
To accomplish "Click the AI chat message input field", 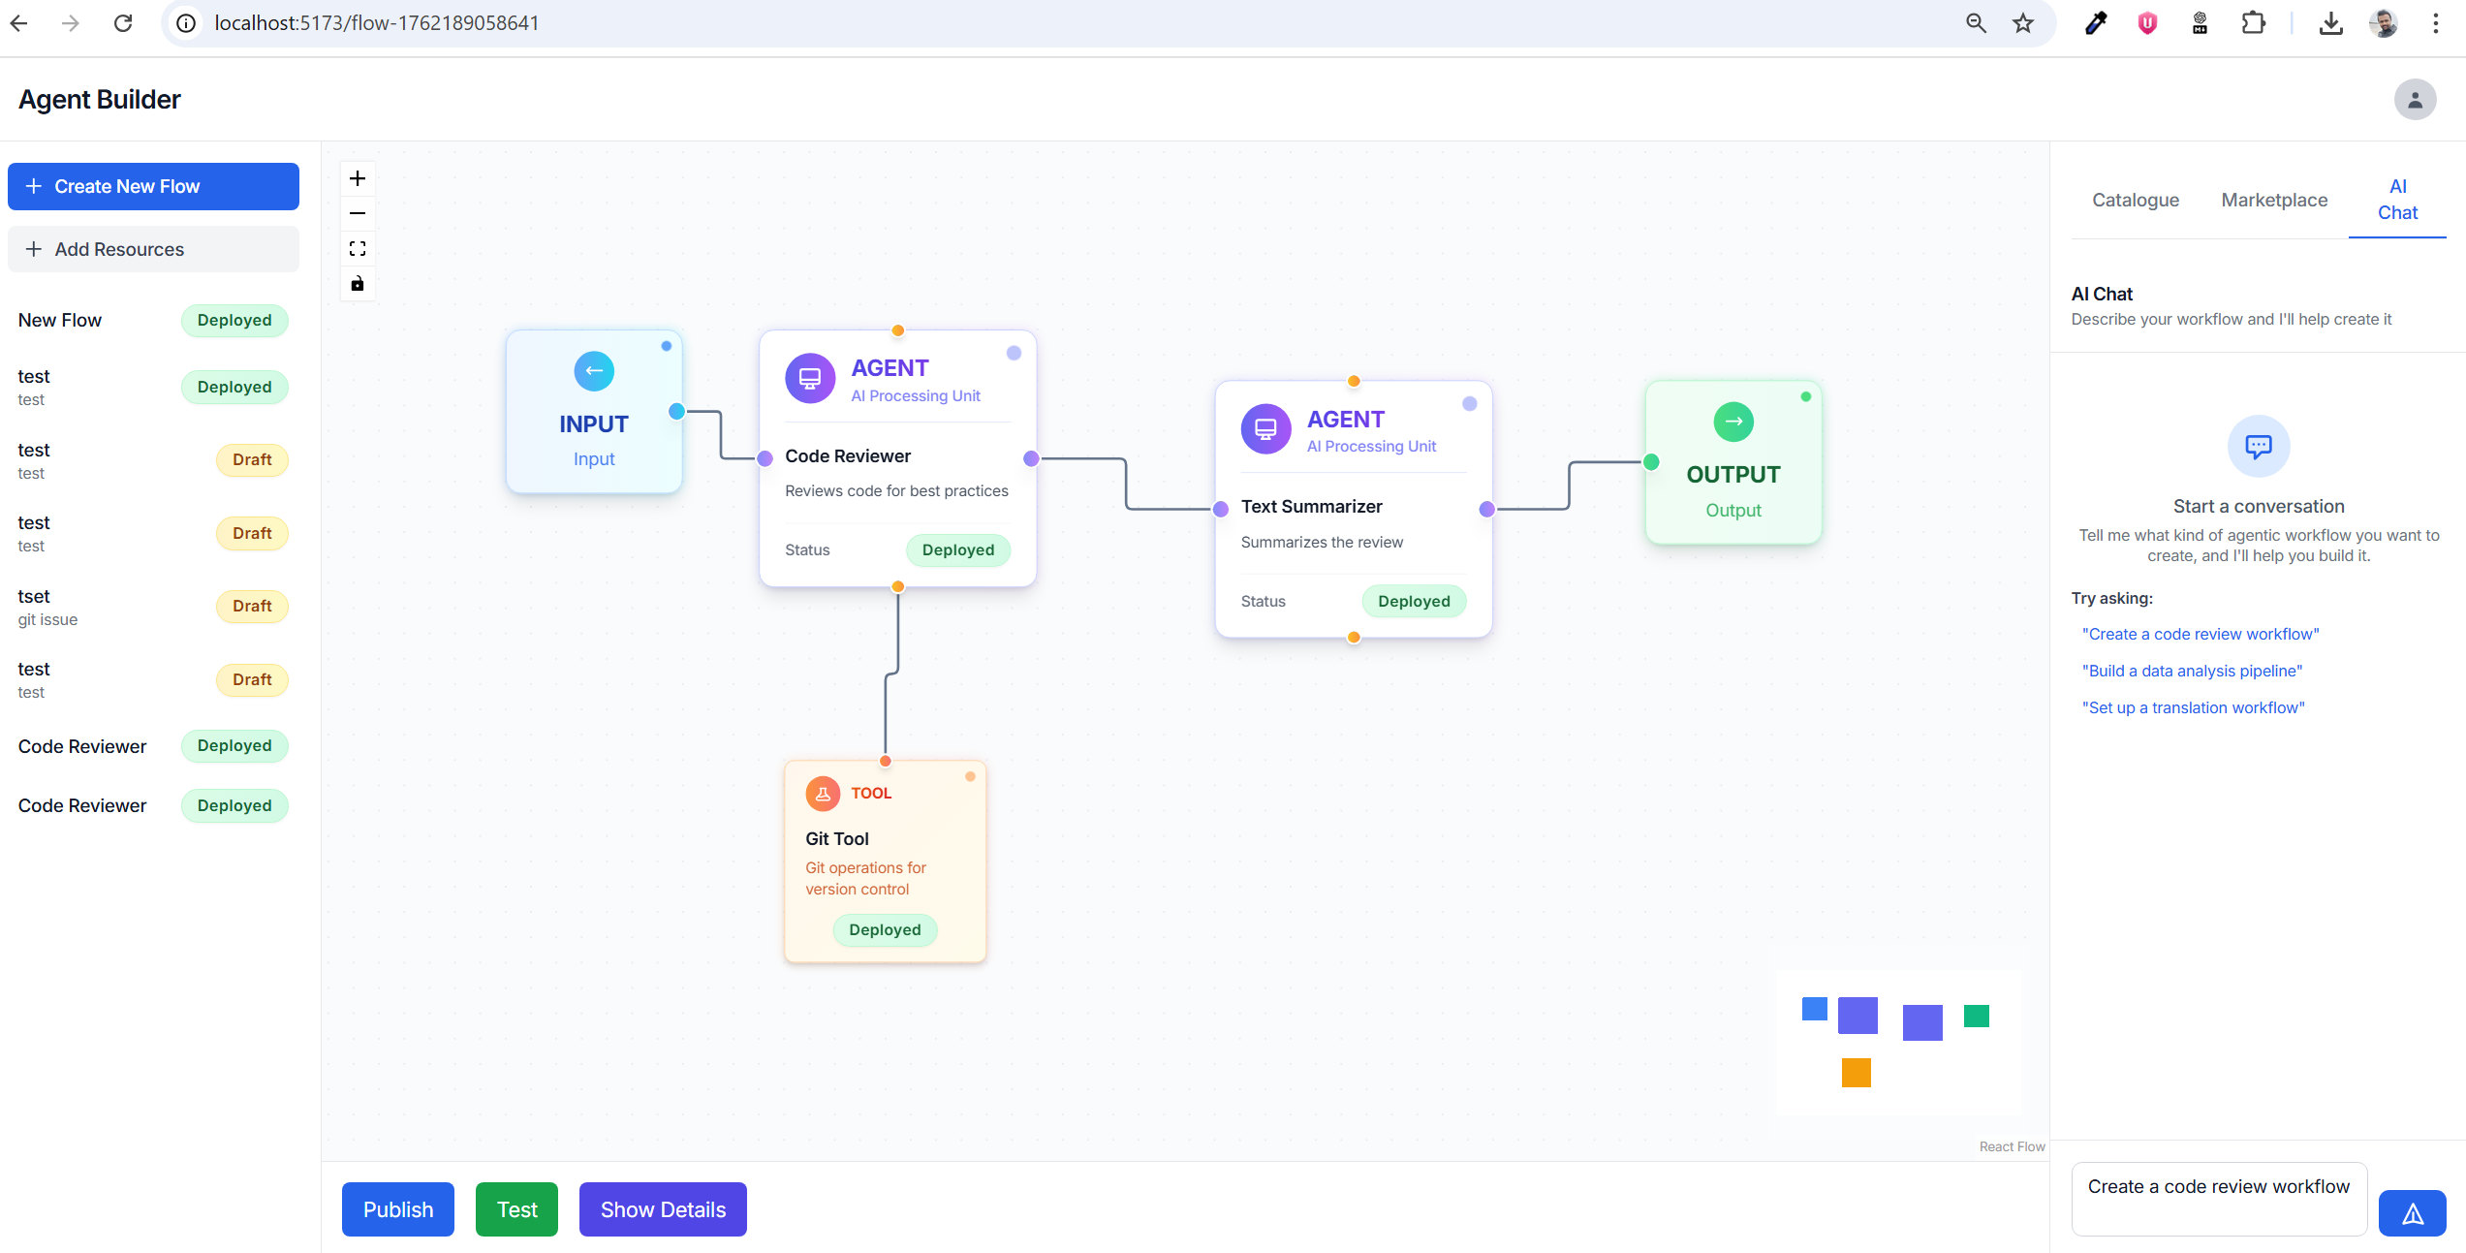I will click(2219, 1200).
